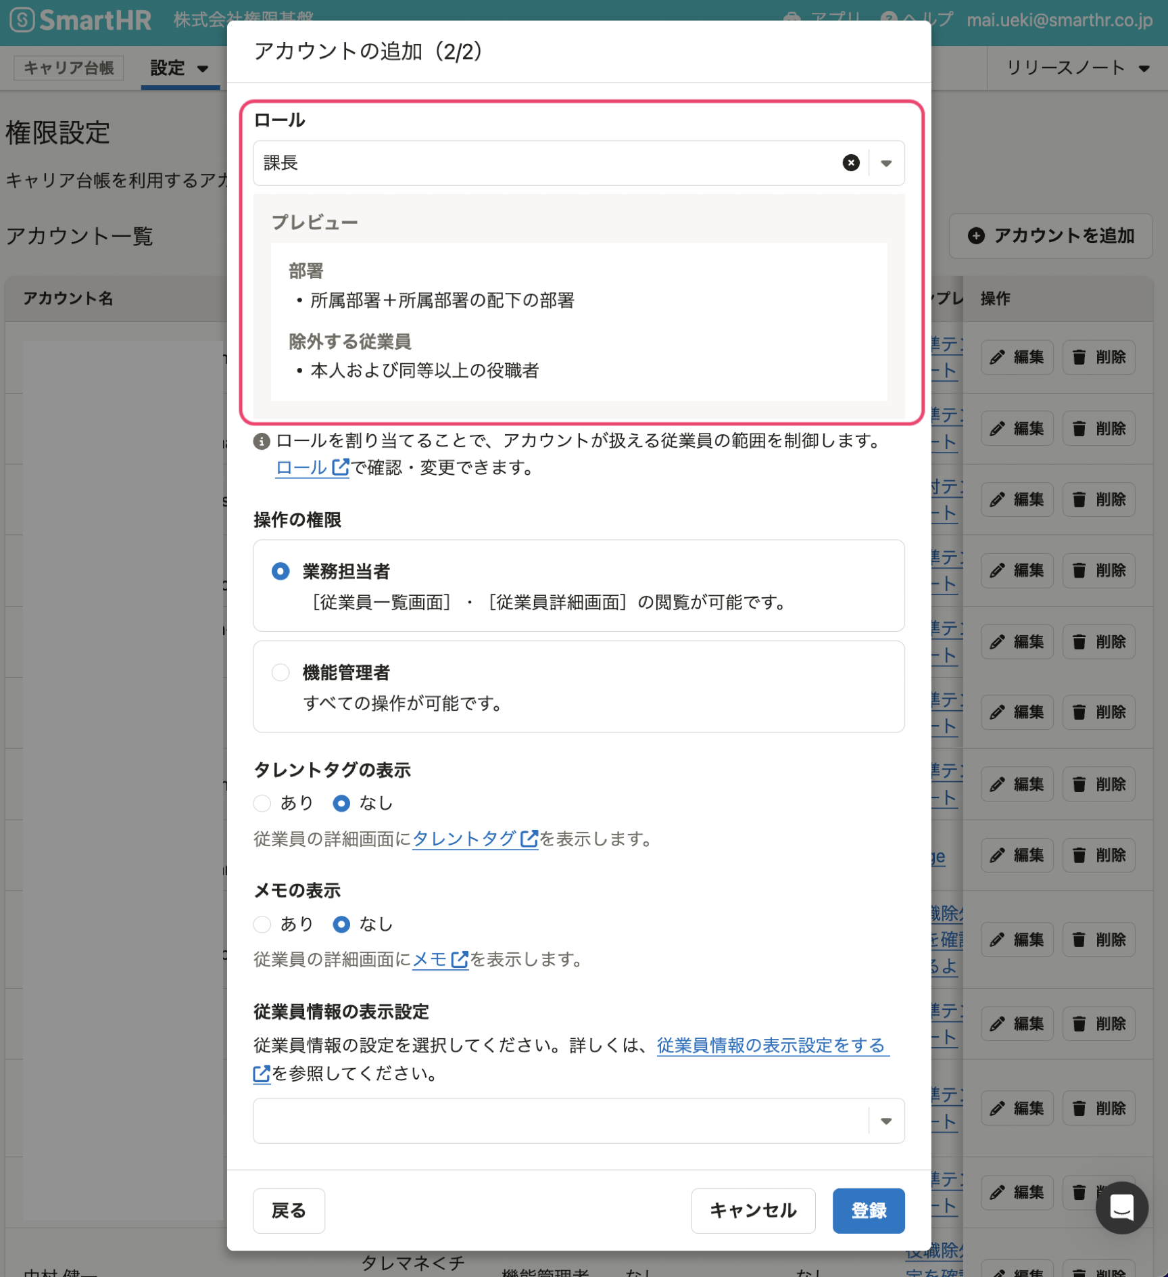Click a trash icon to delete an account
Image resolution: width=1168 pixels, height=1277 pixels.
pos(1079,357)
